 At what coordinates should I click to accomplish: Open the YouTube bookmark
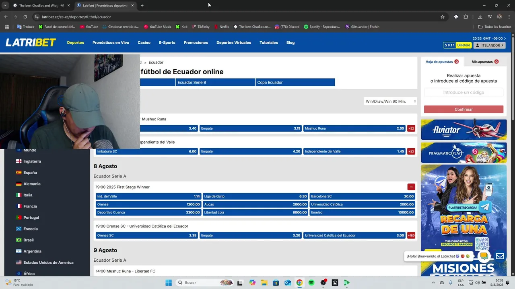click(89, 27)
